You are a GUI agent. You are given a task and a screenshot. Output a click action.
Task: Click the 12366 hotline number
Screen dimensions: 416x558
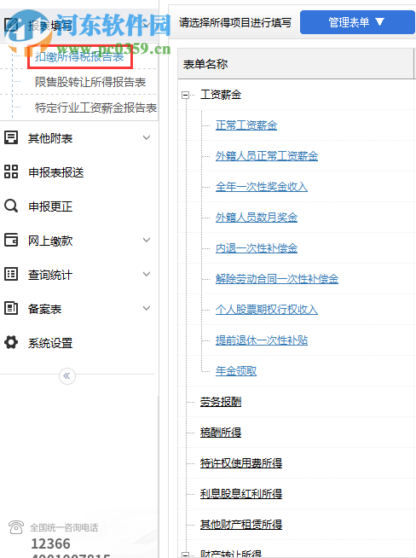click(50, 543)
